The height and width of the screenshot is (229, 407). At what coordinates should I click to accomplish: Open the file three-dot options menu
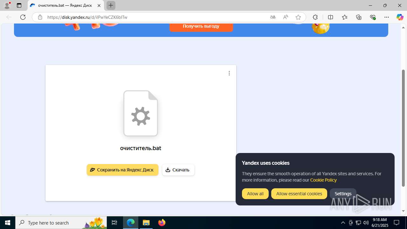point(229,73)
